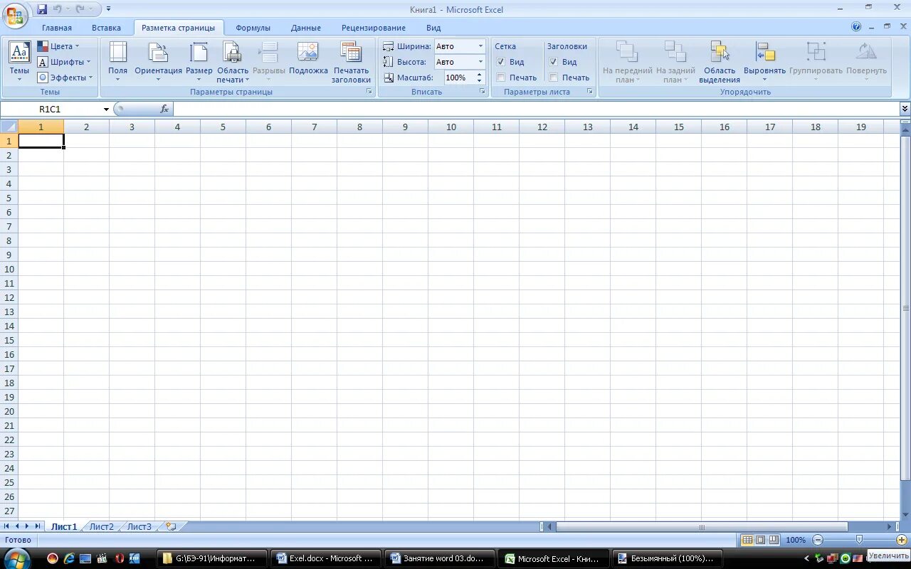Click the insert function fx button
Screen dimensions: 911x569
click(x=164, y=109)
